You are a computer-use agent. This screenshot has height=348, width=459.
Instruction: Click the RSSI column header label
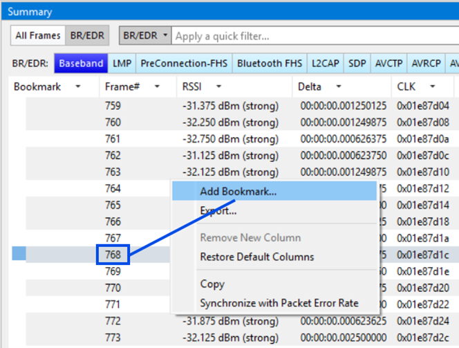point(191,86)
